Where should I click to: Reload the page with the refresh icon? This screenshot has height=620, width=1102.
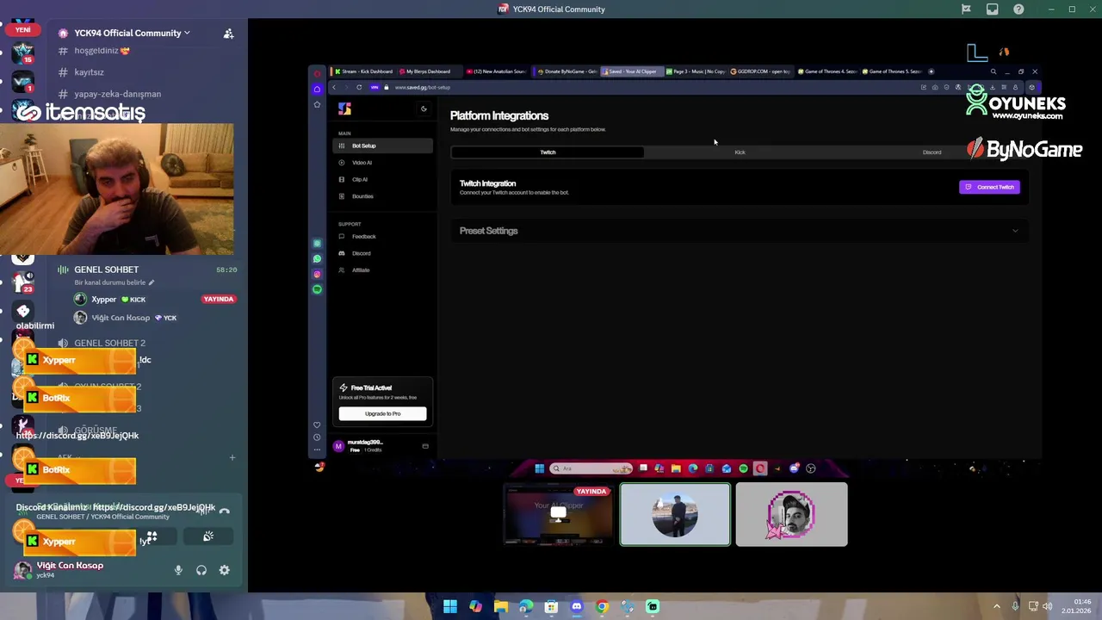pyautogui.click(x=359, y=87)
